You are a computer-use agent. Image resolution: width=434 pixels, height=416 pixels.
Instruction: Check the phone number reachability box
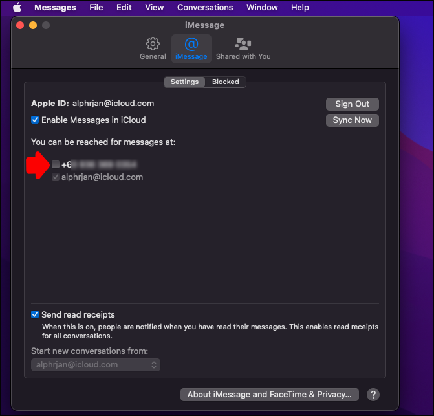(56, 164)
